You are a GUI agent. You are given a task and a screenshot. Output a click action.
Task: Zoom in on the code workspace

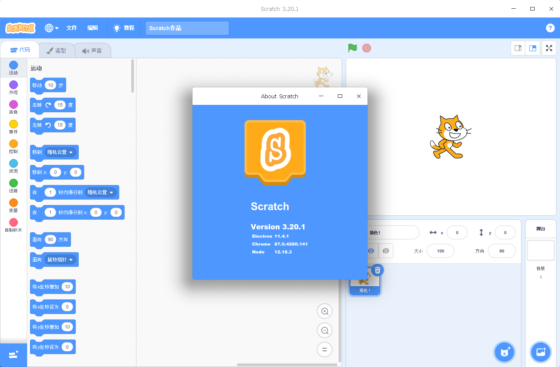tap(325, 312)
